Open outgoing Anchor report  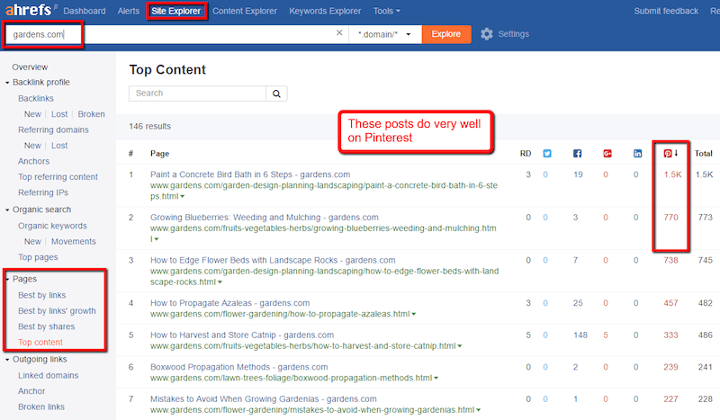pos(31,391)
